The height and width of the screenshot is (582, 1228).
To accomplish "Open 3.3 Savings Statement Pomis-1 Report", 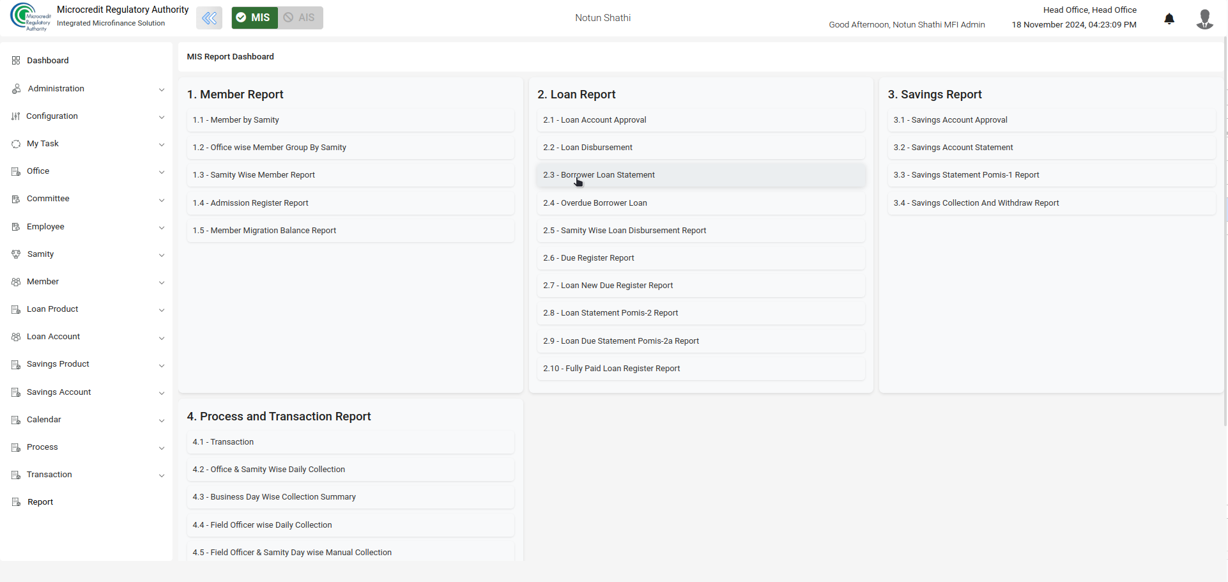I will tap(1051, 175).
